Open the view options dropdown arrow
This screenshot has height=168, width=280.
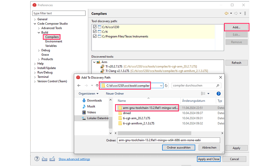click(x=208, y=94)
